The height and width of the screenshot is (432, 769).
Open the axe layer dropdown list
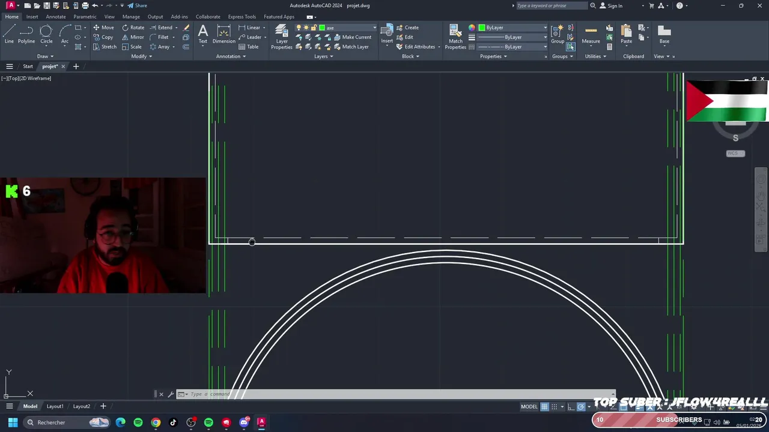pos(374,28)
